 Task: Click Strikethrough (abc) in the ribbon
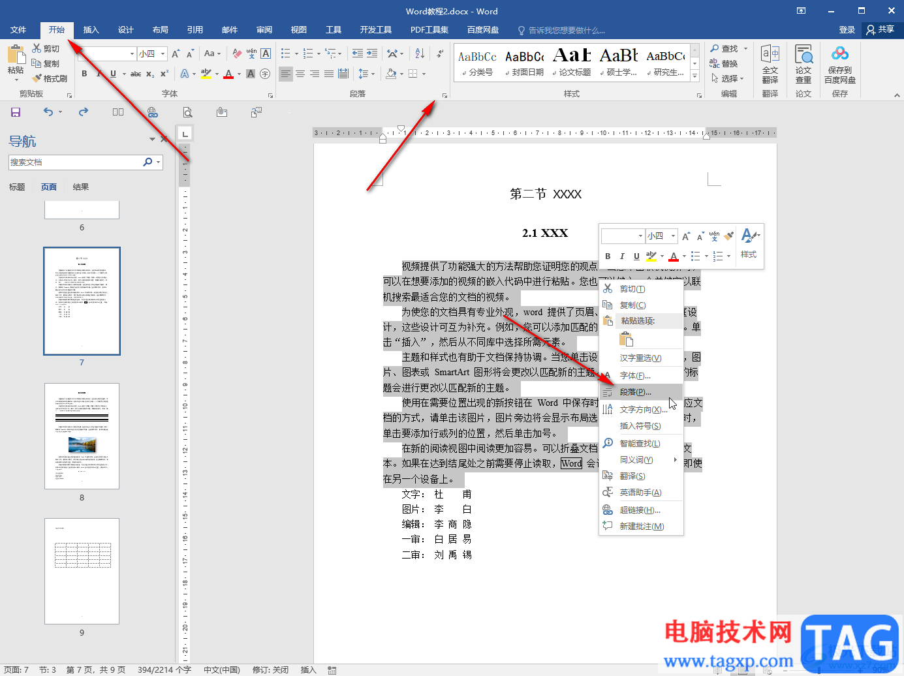tap(136, 74)
